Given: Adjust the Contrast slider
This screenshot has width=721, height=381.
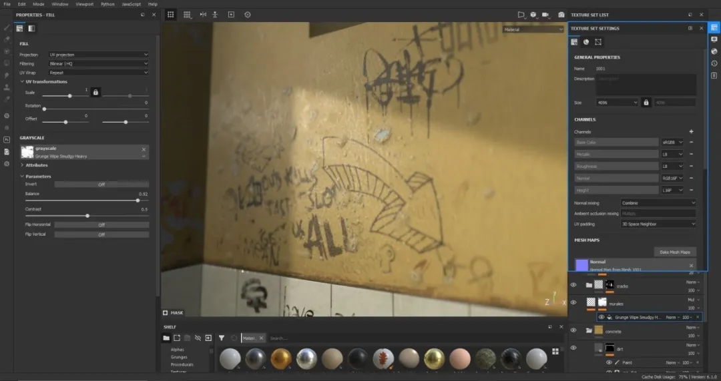Looking at the screenshot, I should click(86, 216).
